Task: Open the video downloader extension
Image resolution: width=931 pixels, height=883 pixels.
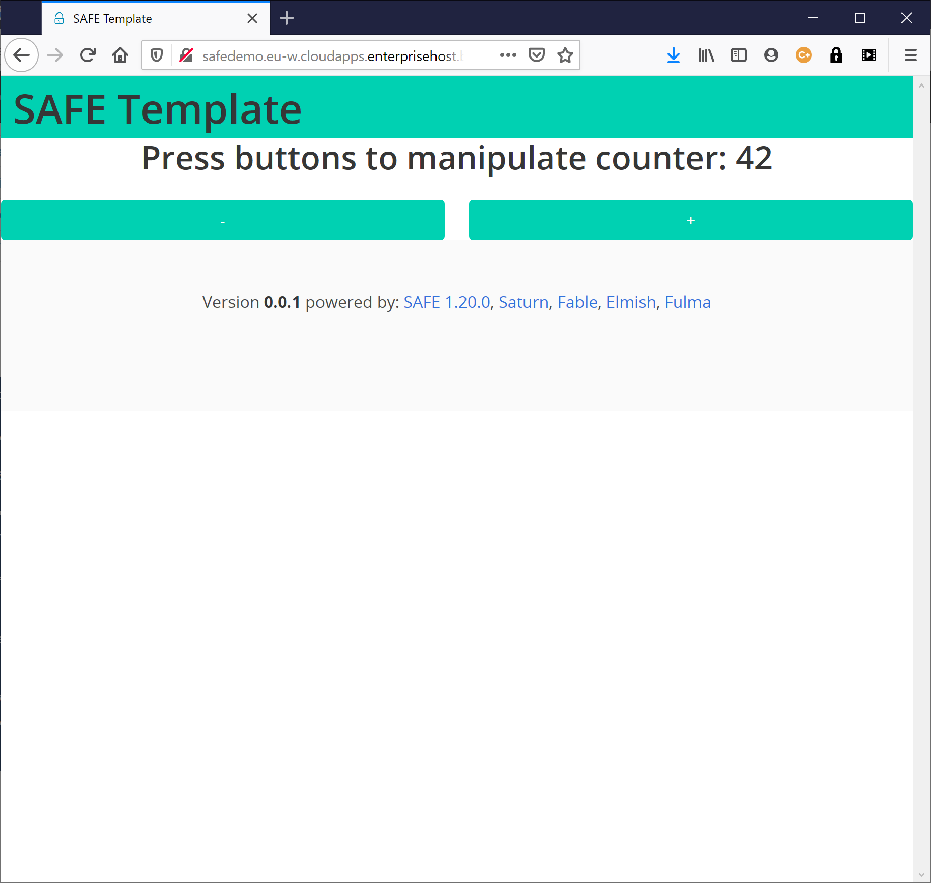Action: tap(869, 55)
